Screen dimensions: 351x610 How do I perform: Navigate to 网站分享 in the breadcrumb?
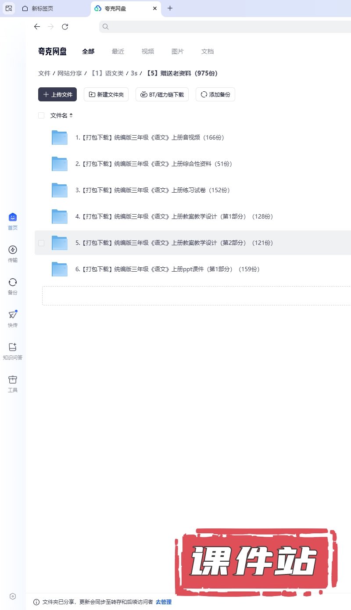[70, 73]
